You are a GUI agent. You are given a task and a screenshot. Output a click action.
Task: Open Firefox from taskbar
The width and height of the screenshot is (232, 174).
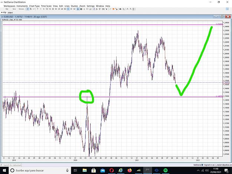(x=130, y=170)
